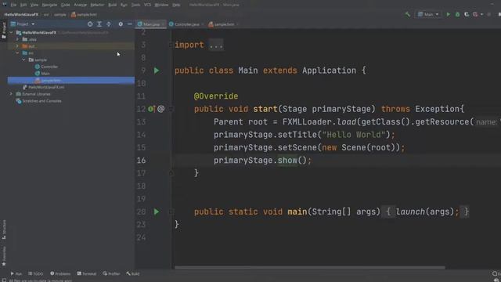501x282 pixels.
Task: Collapse the HelloWorldJavaFX root node
Action: coord(11,33)
